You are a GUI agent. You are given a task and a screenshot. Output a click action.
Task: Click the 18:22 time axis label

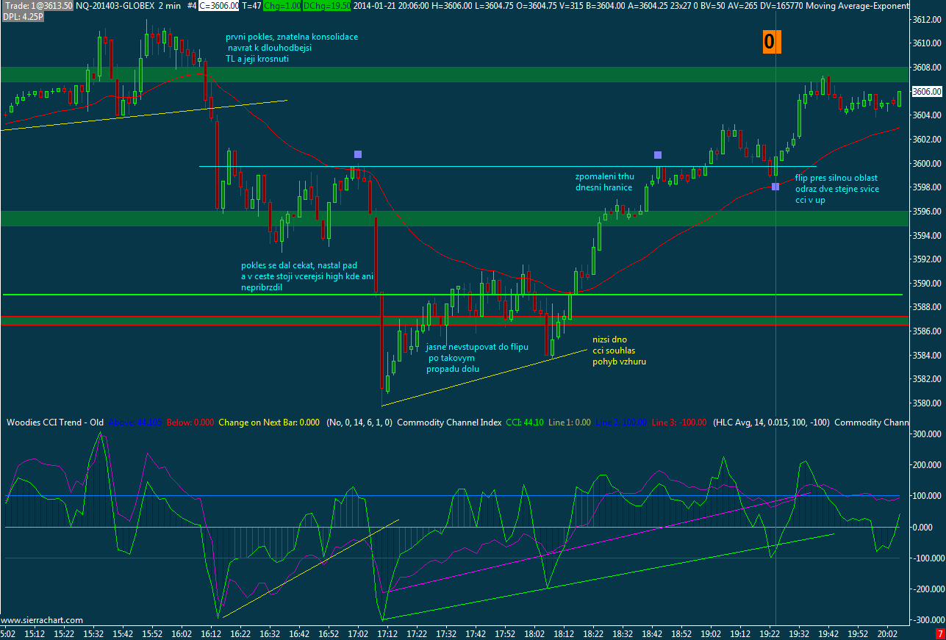[x=593, y=633]
